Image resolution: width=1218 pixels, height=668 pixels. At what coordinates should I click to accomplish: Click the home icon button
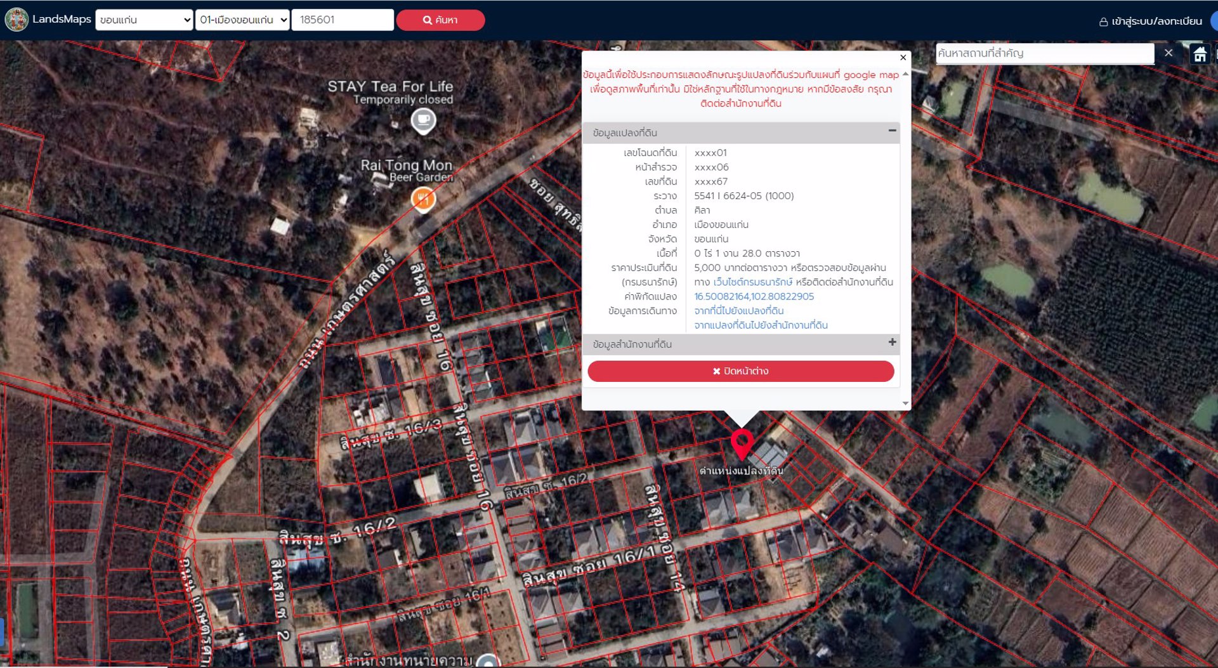[1200, 54]
